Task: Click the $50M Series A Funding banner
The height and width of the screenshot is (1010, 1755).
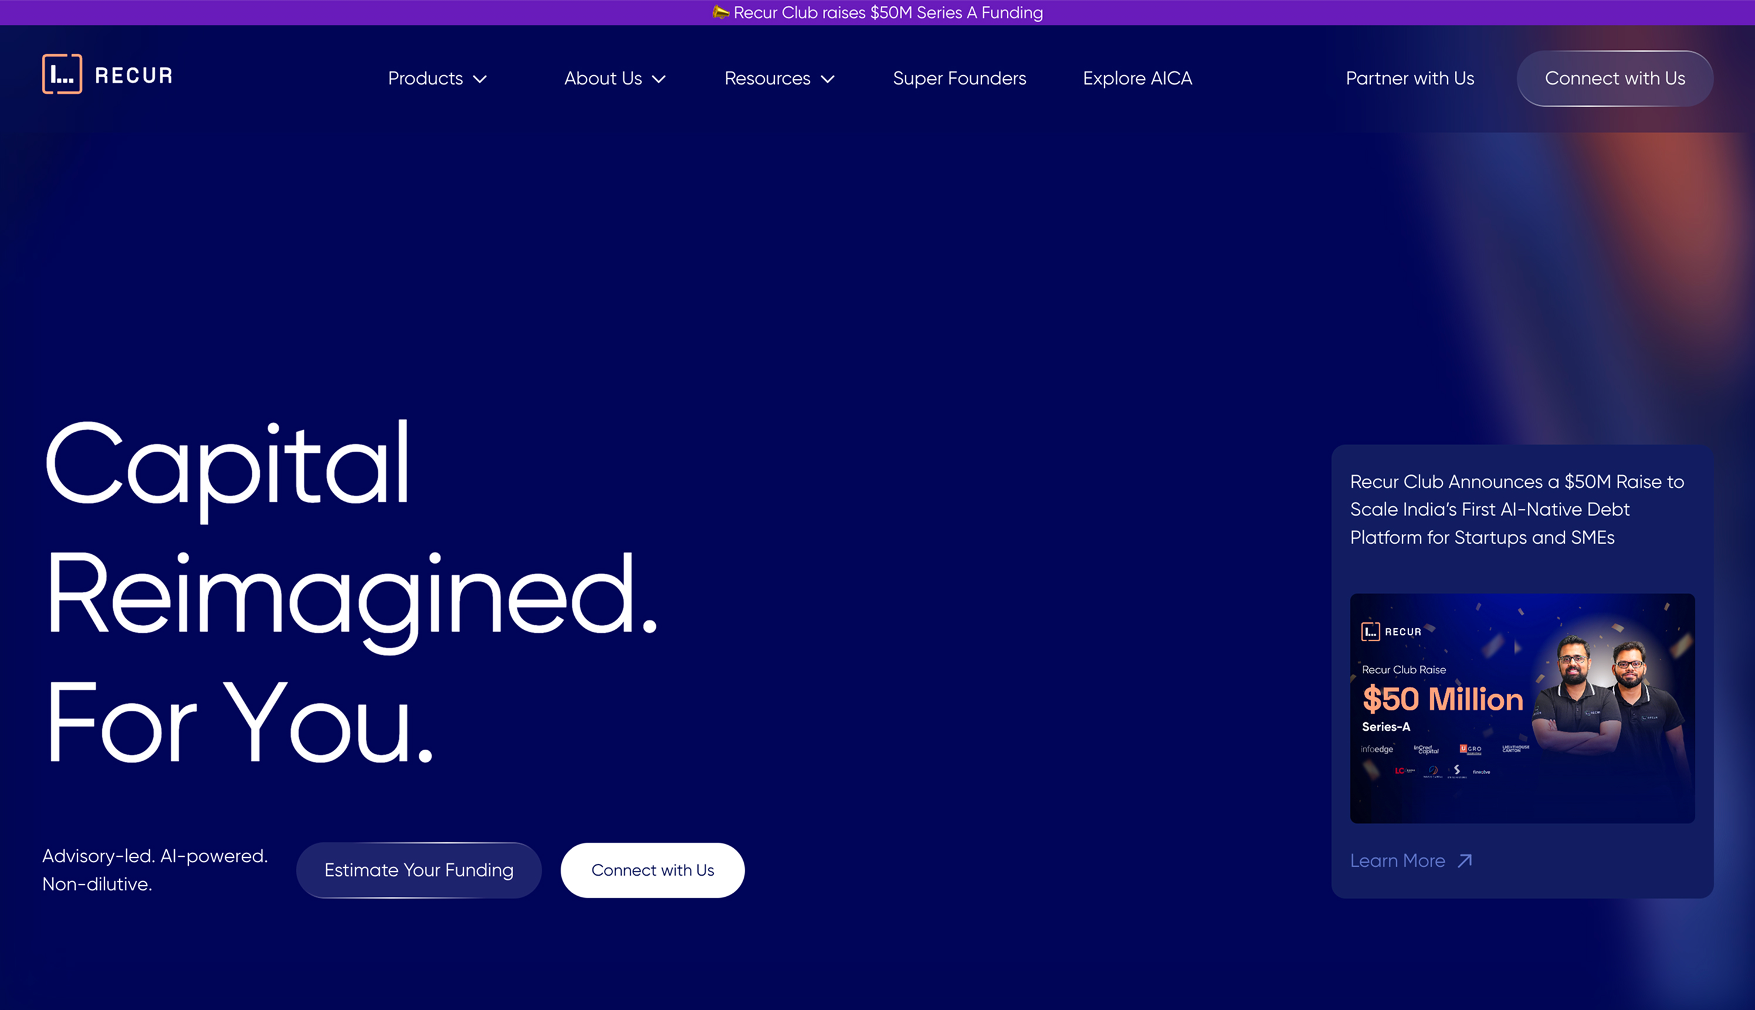Action: point(888,12)
